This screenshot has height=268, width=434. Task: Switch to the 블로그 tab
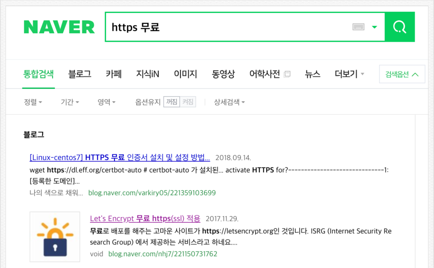point(80,74)
